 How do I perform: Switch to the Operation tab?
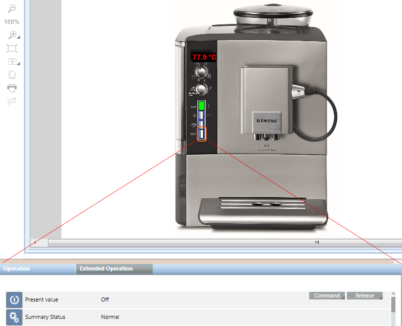pyautogui.click(x=17, y=268)
